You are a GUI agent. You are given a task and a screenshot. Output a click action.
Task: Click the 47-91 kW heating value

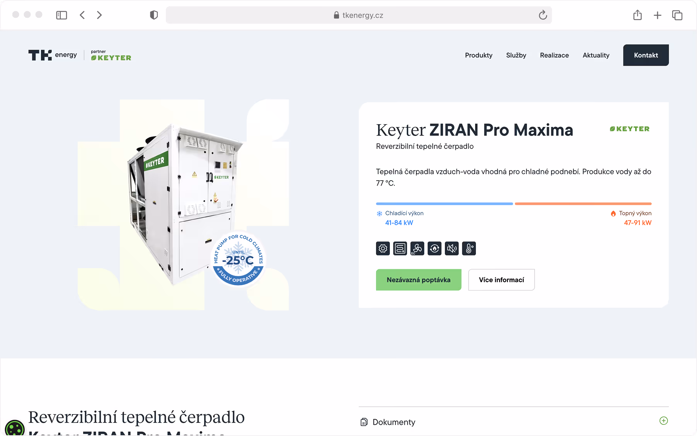point(637,223)
